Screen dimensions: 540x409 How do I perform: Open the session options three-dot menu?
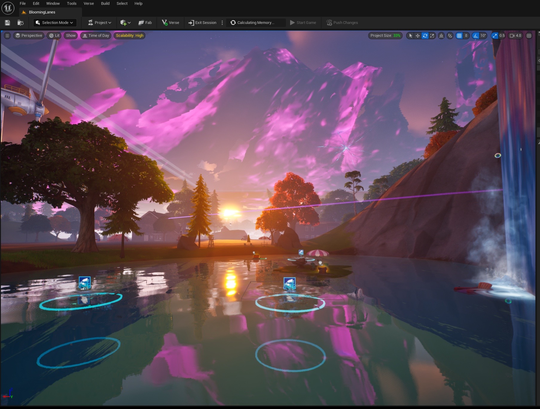[x=222, y=23]
